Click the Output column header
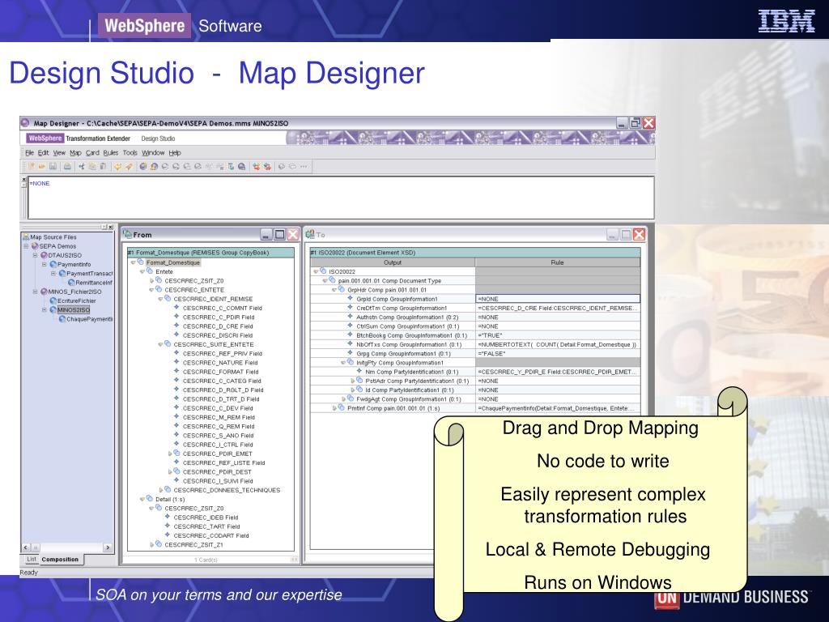This screenshot has width=829, height=622. click(393, 262)
